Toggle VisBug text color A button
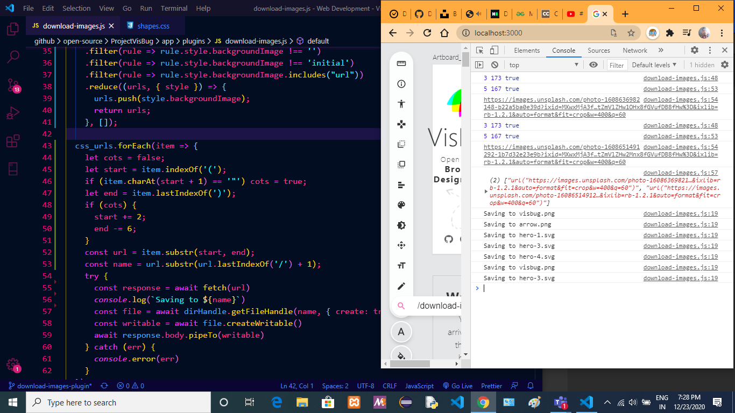 pyautogui.click(x=401, y=332)
